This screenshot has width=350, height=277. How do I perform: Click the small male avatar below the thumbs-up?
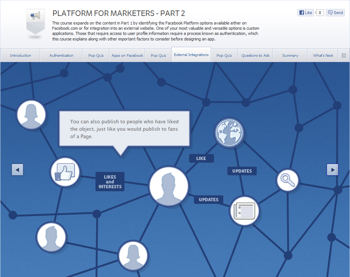[x=52, y=237]
